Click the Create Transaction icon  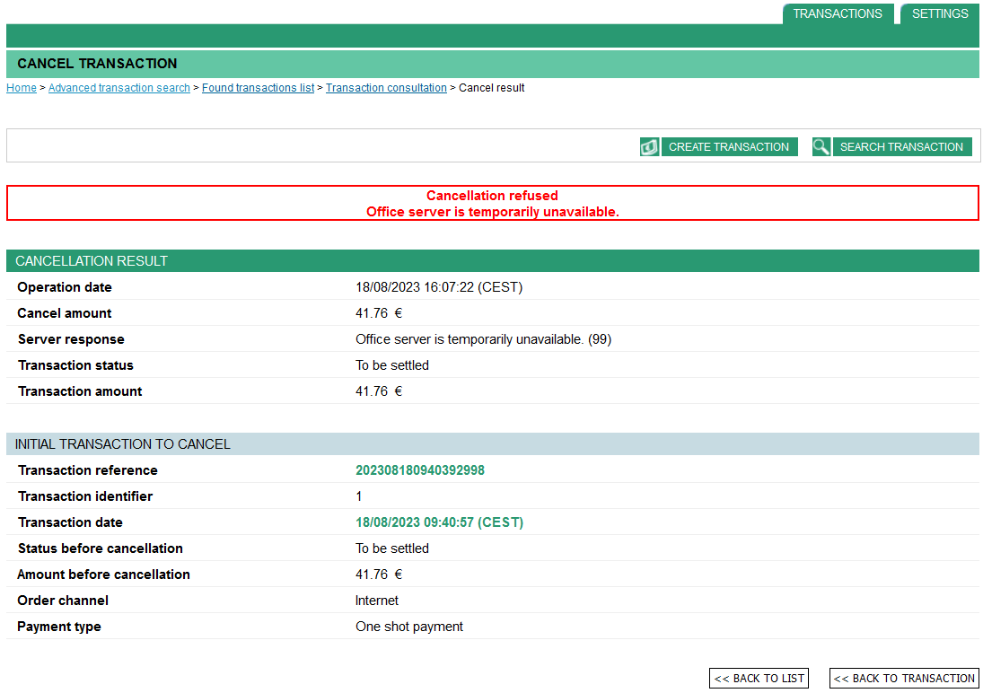pyautogui.click(x=649, y=147)
